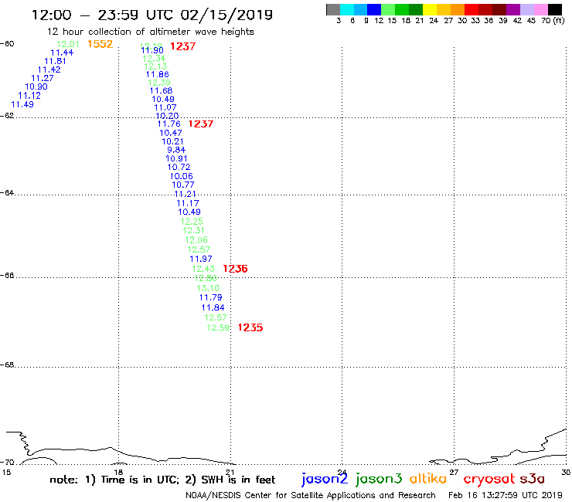Click the wave height reading '11.86'
The height and width of the screenshot is (502, 572).
click(158, 74)
